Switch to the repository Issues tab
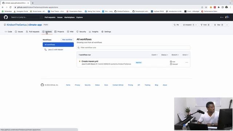The image size is (233, 131). (x=19, y=32)
